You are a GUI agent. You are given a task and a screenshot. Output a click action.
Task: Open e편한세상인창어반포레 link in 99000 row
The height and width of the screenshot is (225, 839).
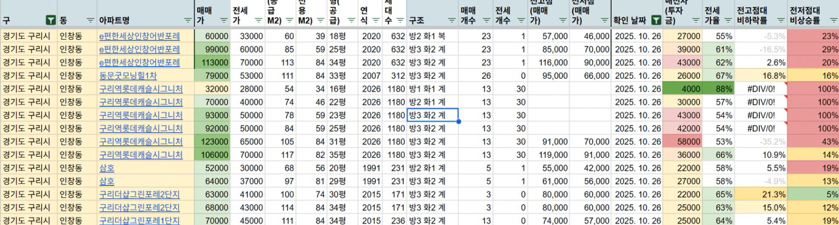coord(139,49)
